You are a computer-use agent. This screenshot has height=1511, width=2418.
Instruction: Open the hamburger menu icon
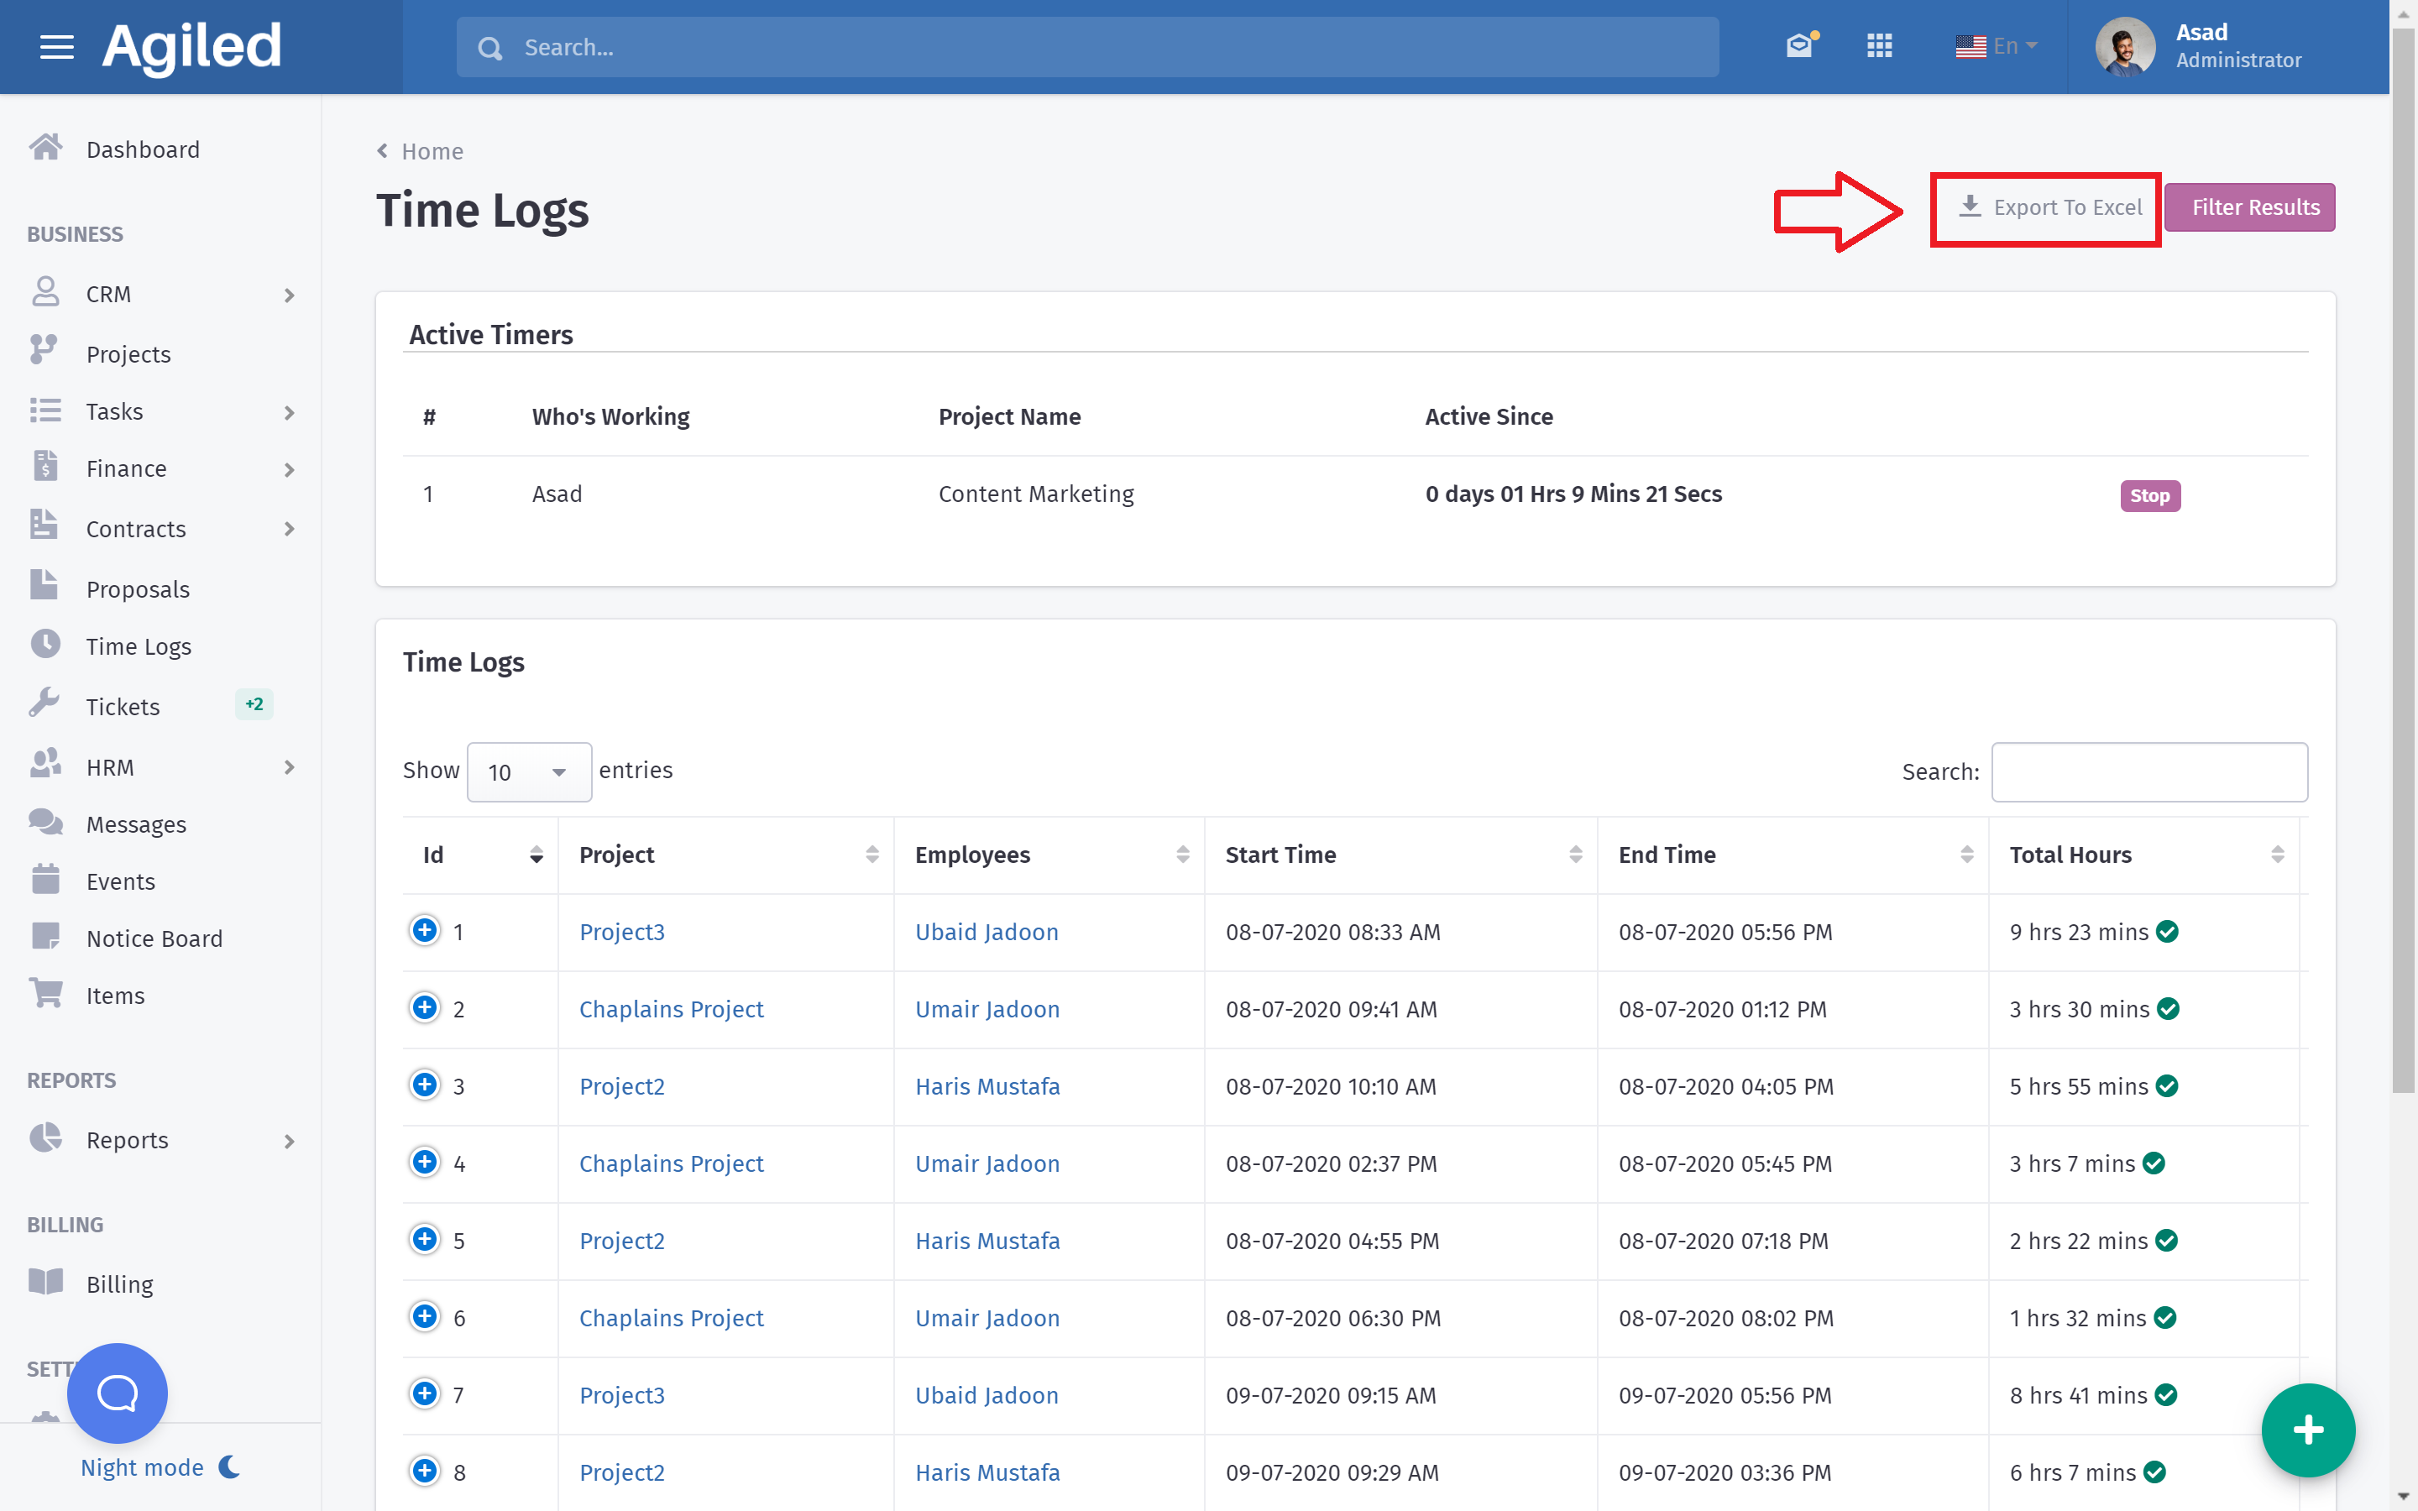coord(56,47)
